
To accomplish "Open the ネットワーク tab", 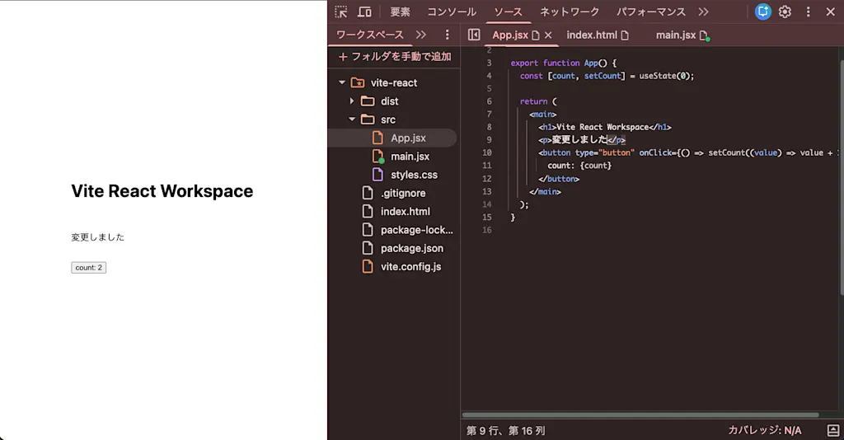I will pos(570,12).
